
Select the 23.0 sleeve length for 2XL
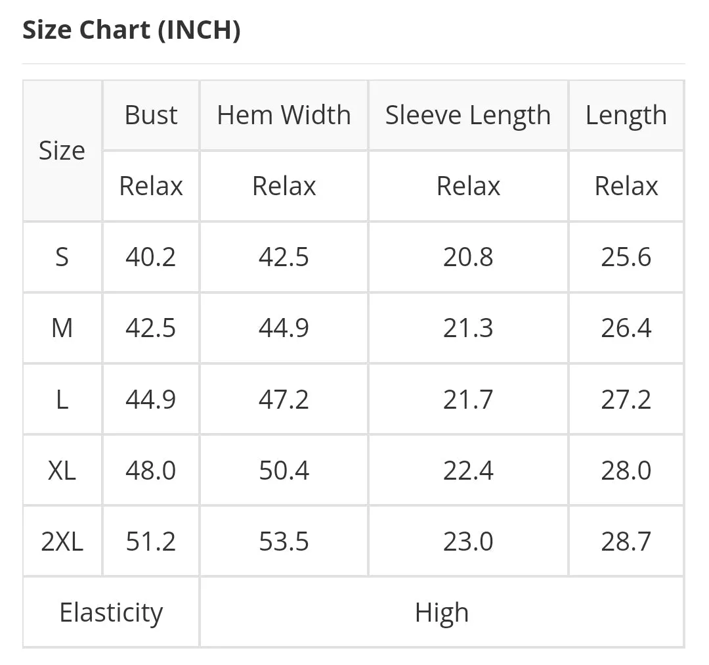coord(469,541)
